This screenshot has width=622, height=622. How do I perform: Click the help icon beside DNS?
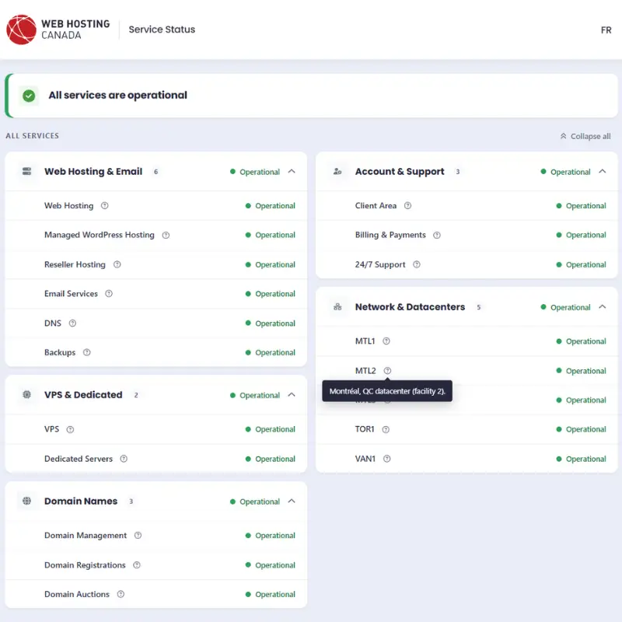point(72,323)
